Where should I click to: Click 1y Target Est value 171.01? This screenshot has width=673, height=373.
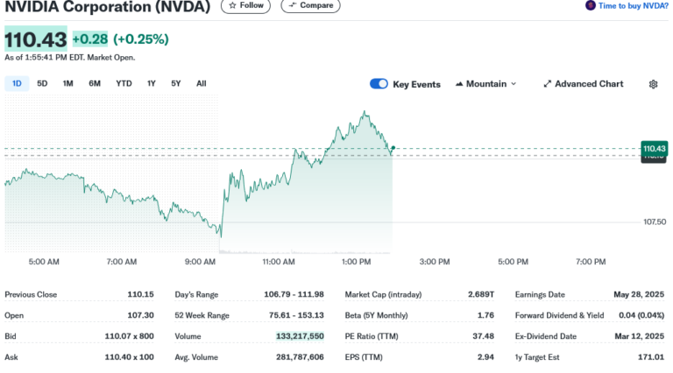click(x=651, y=357)
